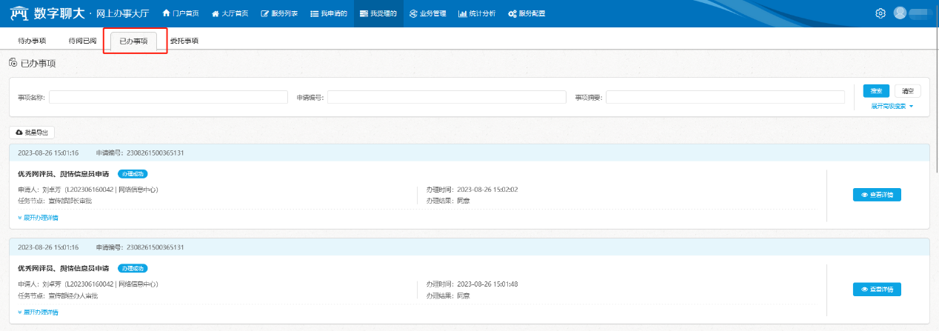
Task: Go to 门户首页 via the home icon
Action: click(x=181, y=13)
